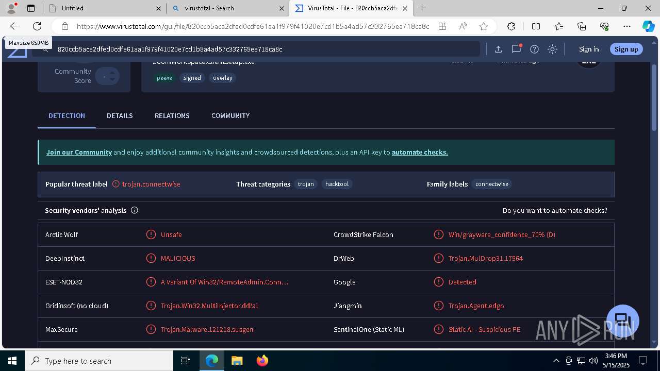Toggle Read aloud in address bar

[463, 26]
